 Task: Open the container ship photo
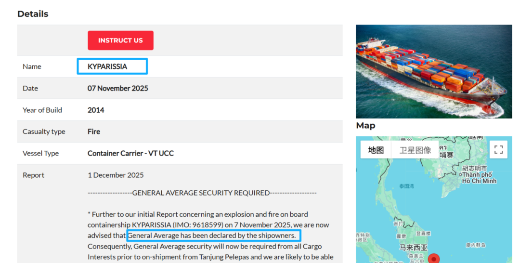pyautogui.click(x=433, y=71)
